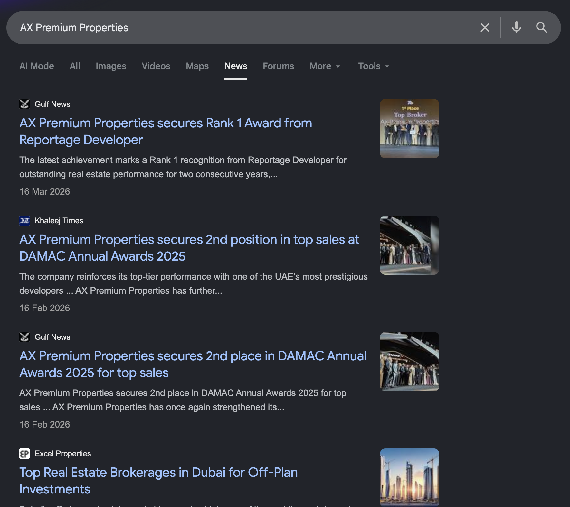
Task: Clear the search box with X icon
Action: coord(485,28)
